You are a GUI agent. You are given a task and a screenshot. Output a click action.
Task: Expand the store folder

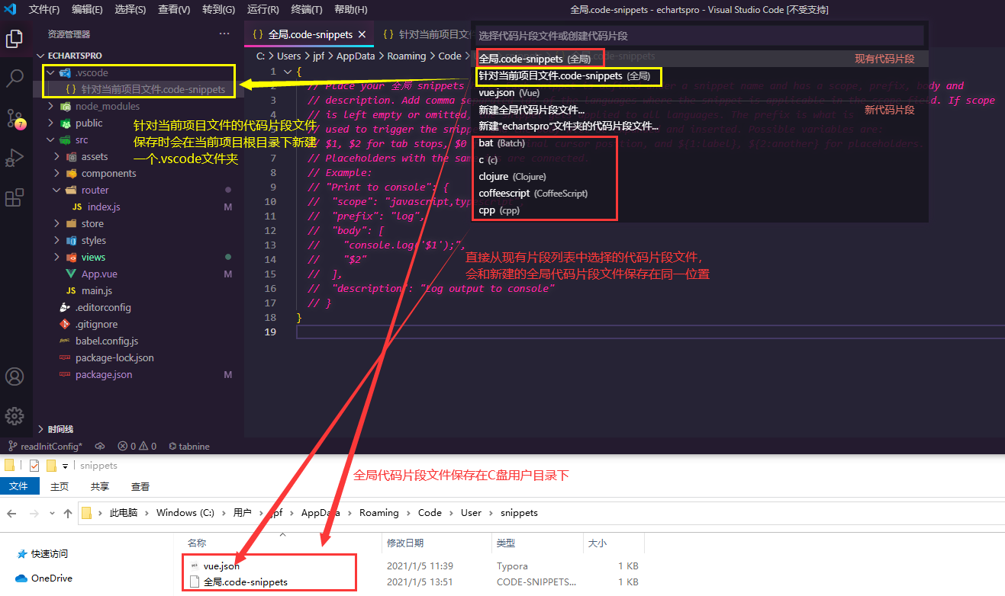click(56, 223)
